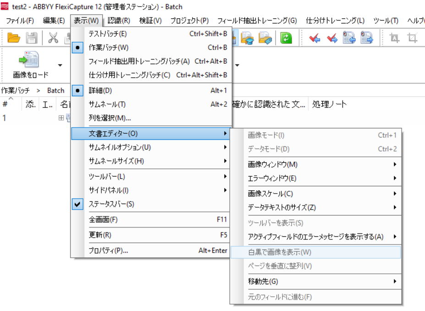This screenshot has height=311, width=425.
Task: Switch to フィールド抽出用トレーニングバッチ(A)
Action: click(151, 61)
